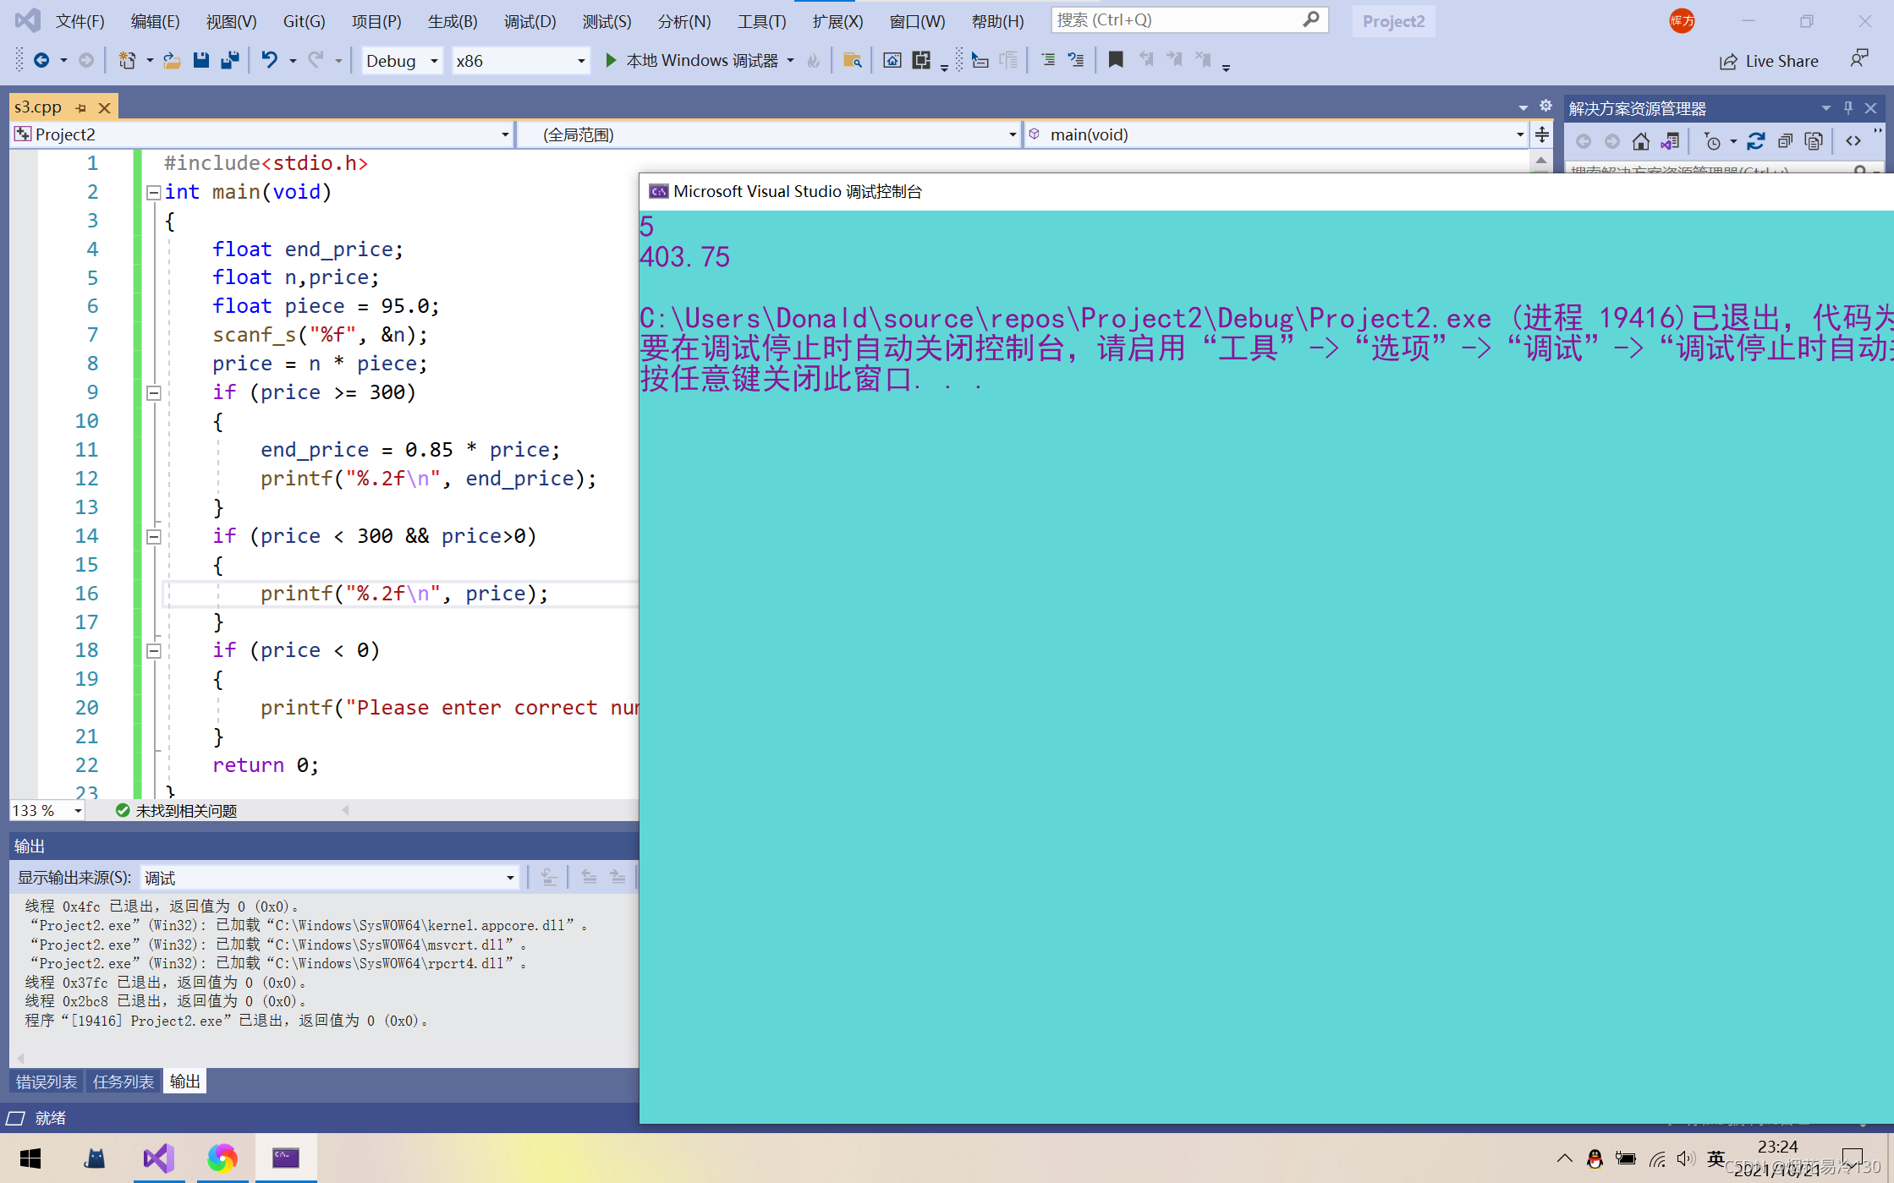Open the 工具(T) menu

click(761, 21)
